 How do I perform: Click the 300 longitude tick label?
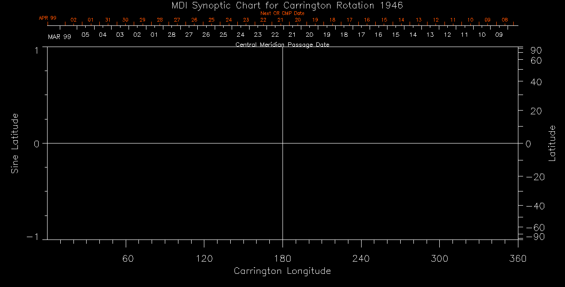(439, 258)
